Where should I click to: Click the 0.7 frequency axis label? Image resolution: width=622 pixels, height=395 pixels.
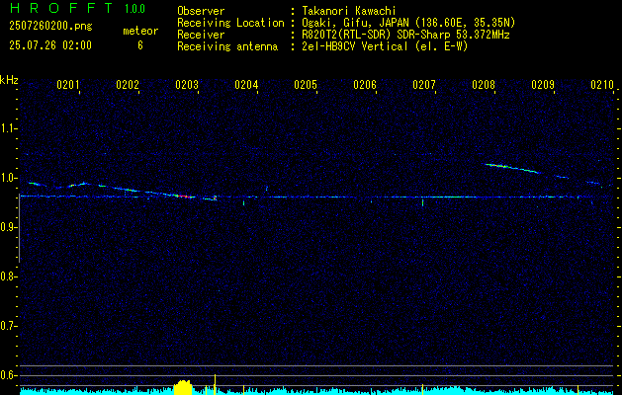click(x=8, y=326)
